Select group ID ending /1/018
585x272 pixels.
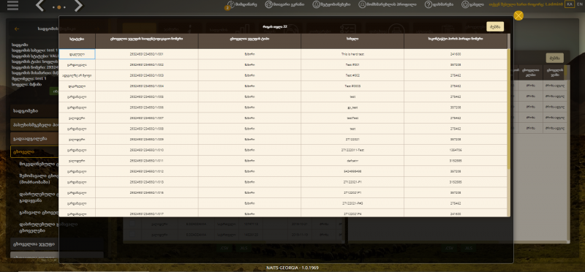click(x=147, y=192)
